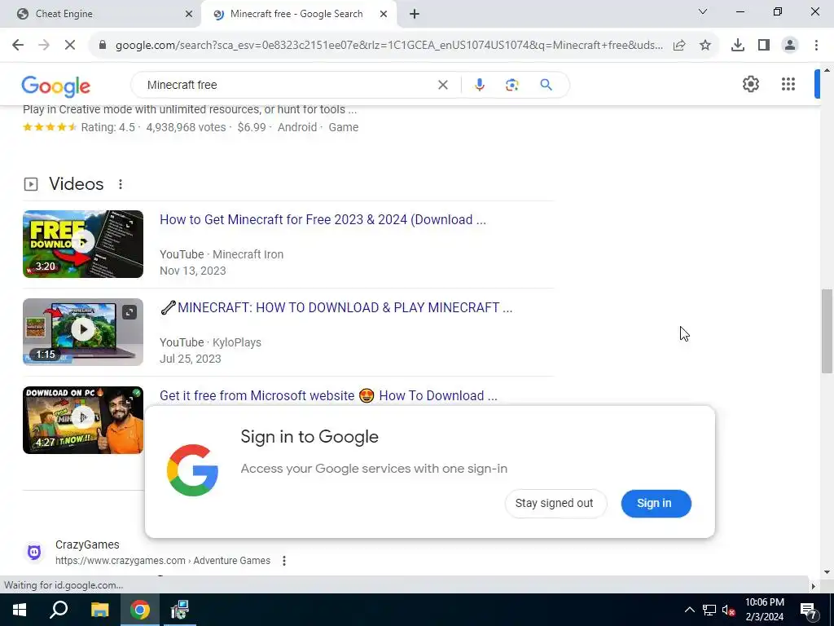Open installer app icon in taskbar
Image resolution: width=834 pixels, height=626 pixels.
180,610
